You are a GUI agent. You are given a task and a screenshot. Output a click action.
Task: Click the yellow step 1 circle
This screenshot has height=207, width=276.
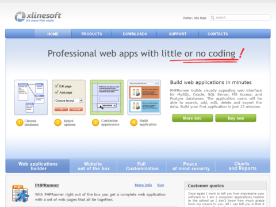20,122
